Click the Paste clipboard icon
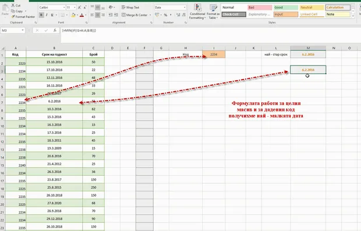 5,8
